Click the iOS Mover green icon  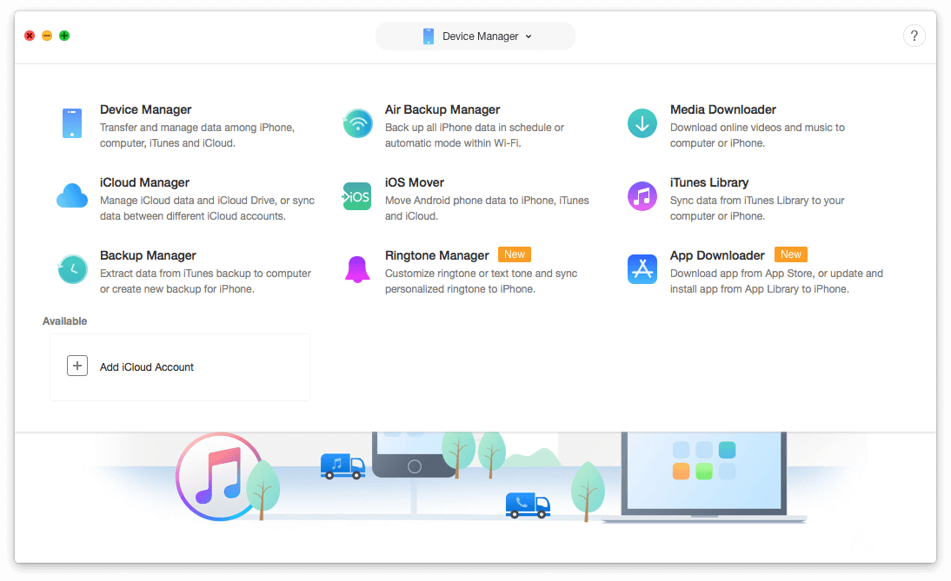[x=356, y=196]
